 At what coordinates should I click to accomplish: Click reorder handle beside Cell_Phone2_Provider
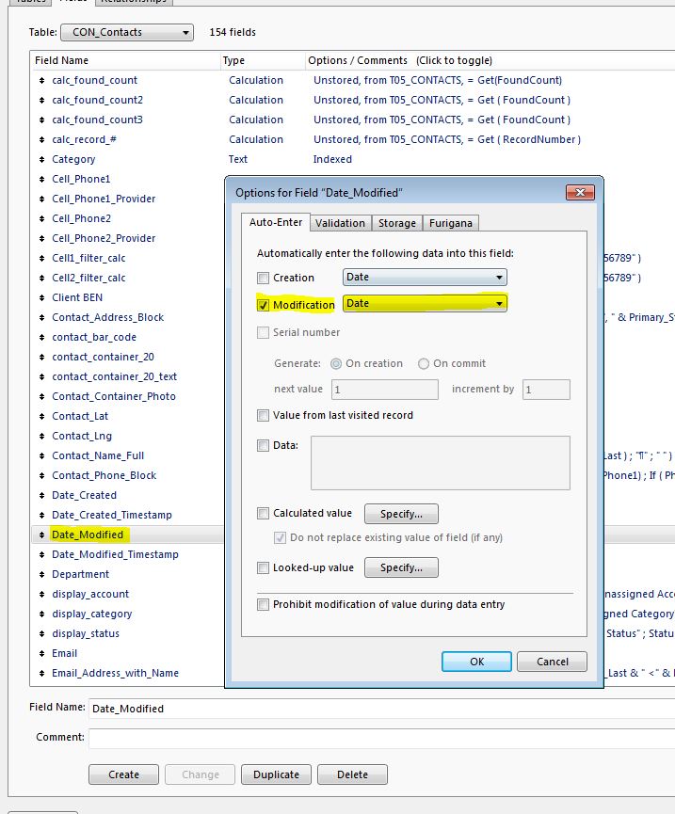41,238
